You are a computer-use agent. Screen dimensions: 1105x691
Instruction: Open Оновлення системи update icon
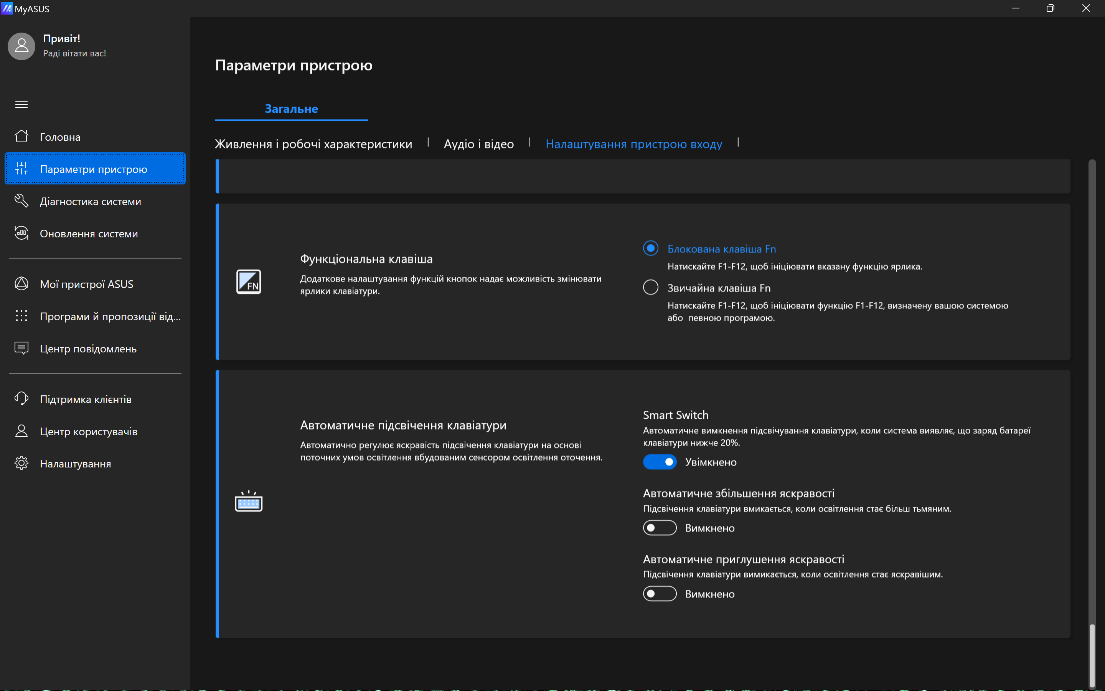[21, 233]
